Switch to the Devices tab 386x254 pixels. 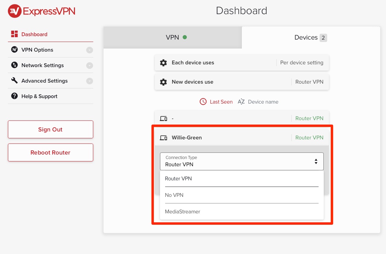pyautogui.click(x=310, y=38)
